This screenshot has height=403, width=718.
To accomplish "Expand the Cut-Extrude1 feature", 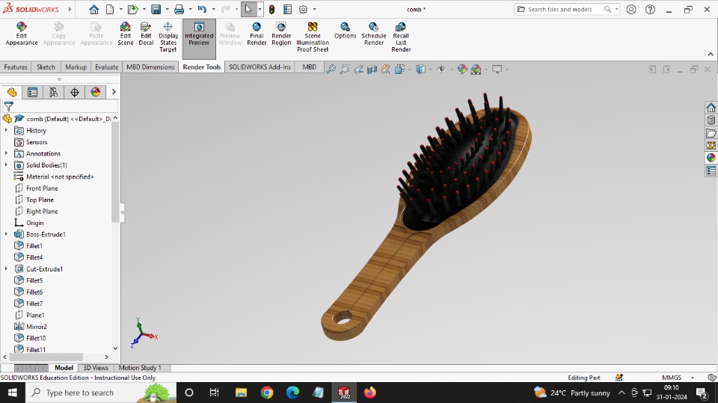I will 7,269.
